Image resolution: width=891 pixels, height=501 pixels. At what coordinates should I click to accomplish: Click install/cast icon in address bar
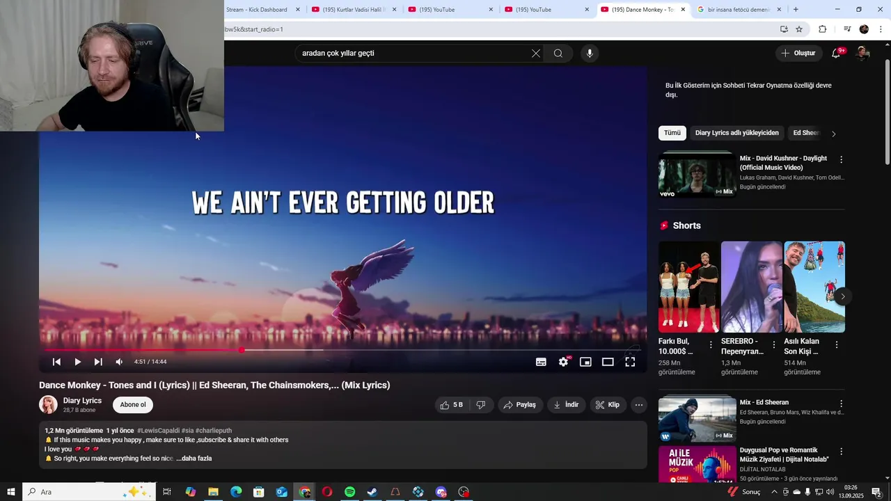coord(784,29)
